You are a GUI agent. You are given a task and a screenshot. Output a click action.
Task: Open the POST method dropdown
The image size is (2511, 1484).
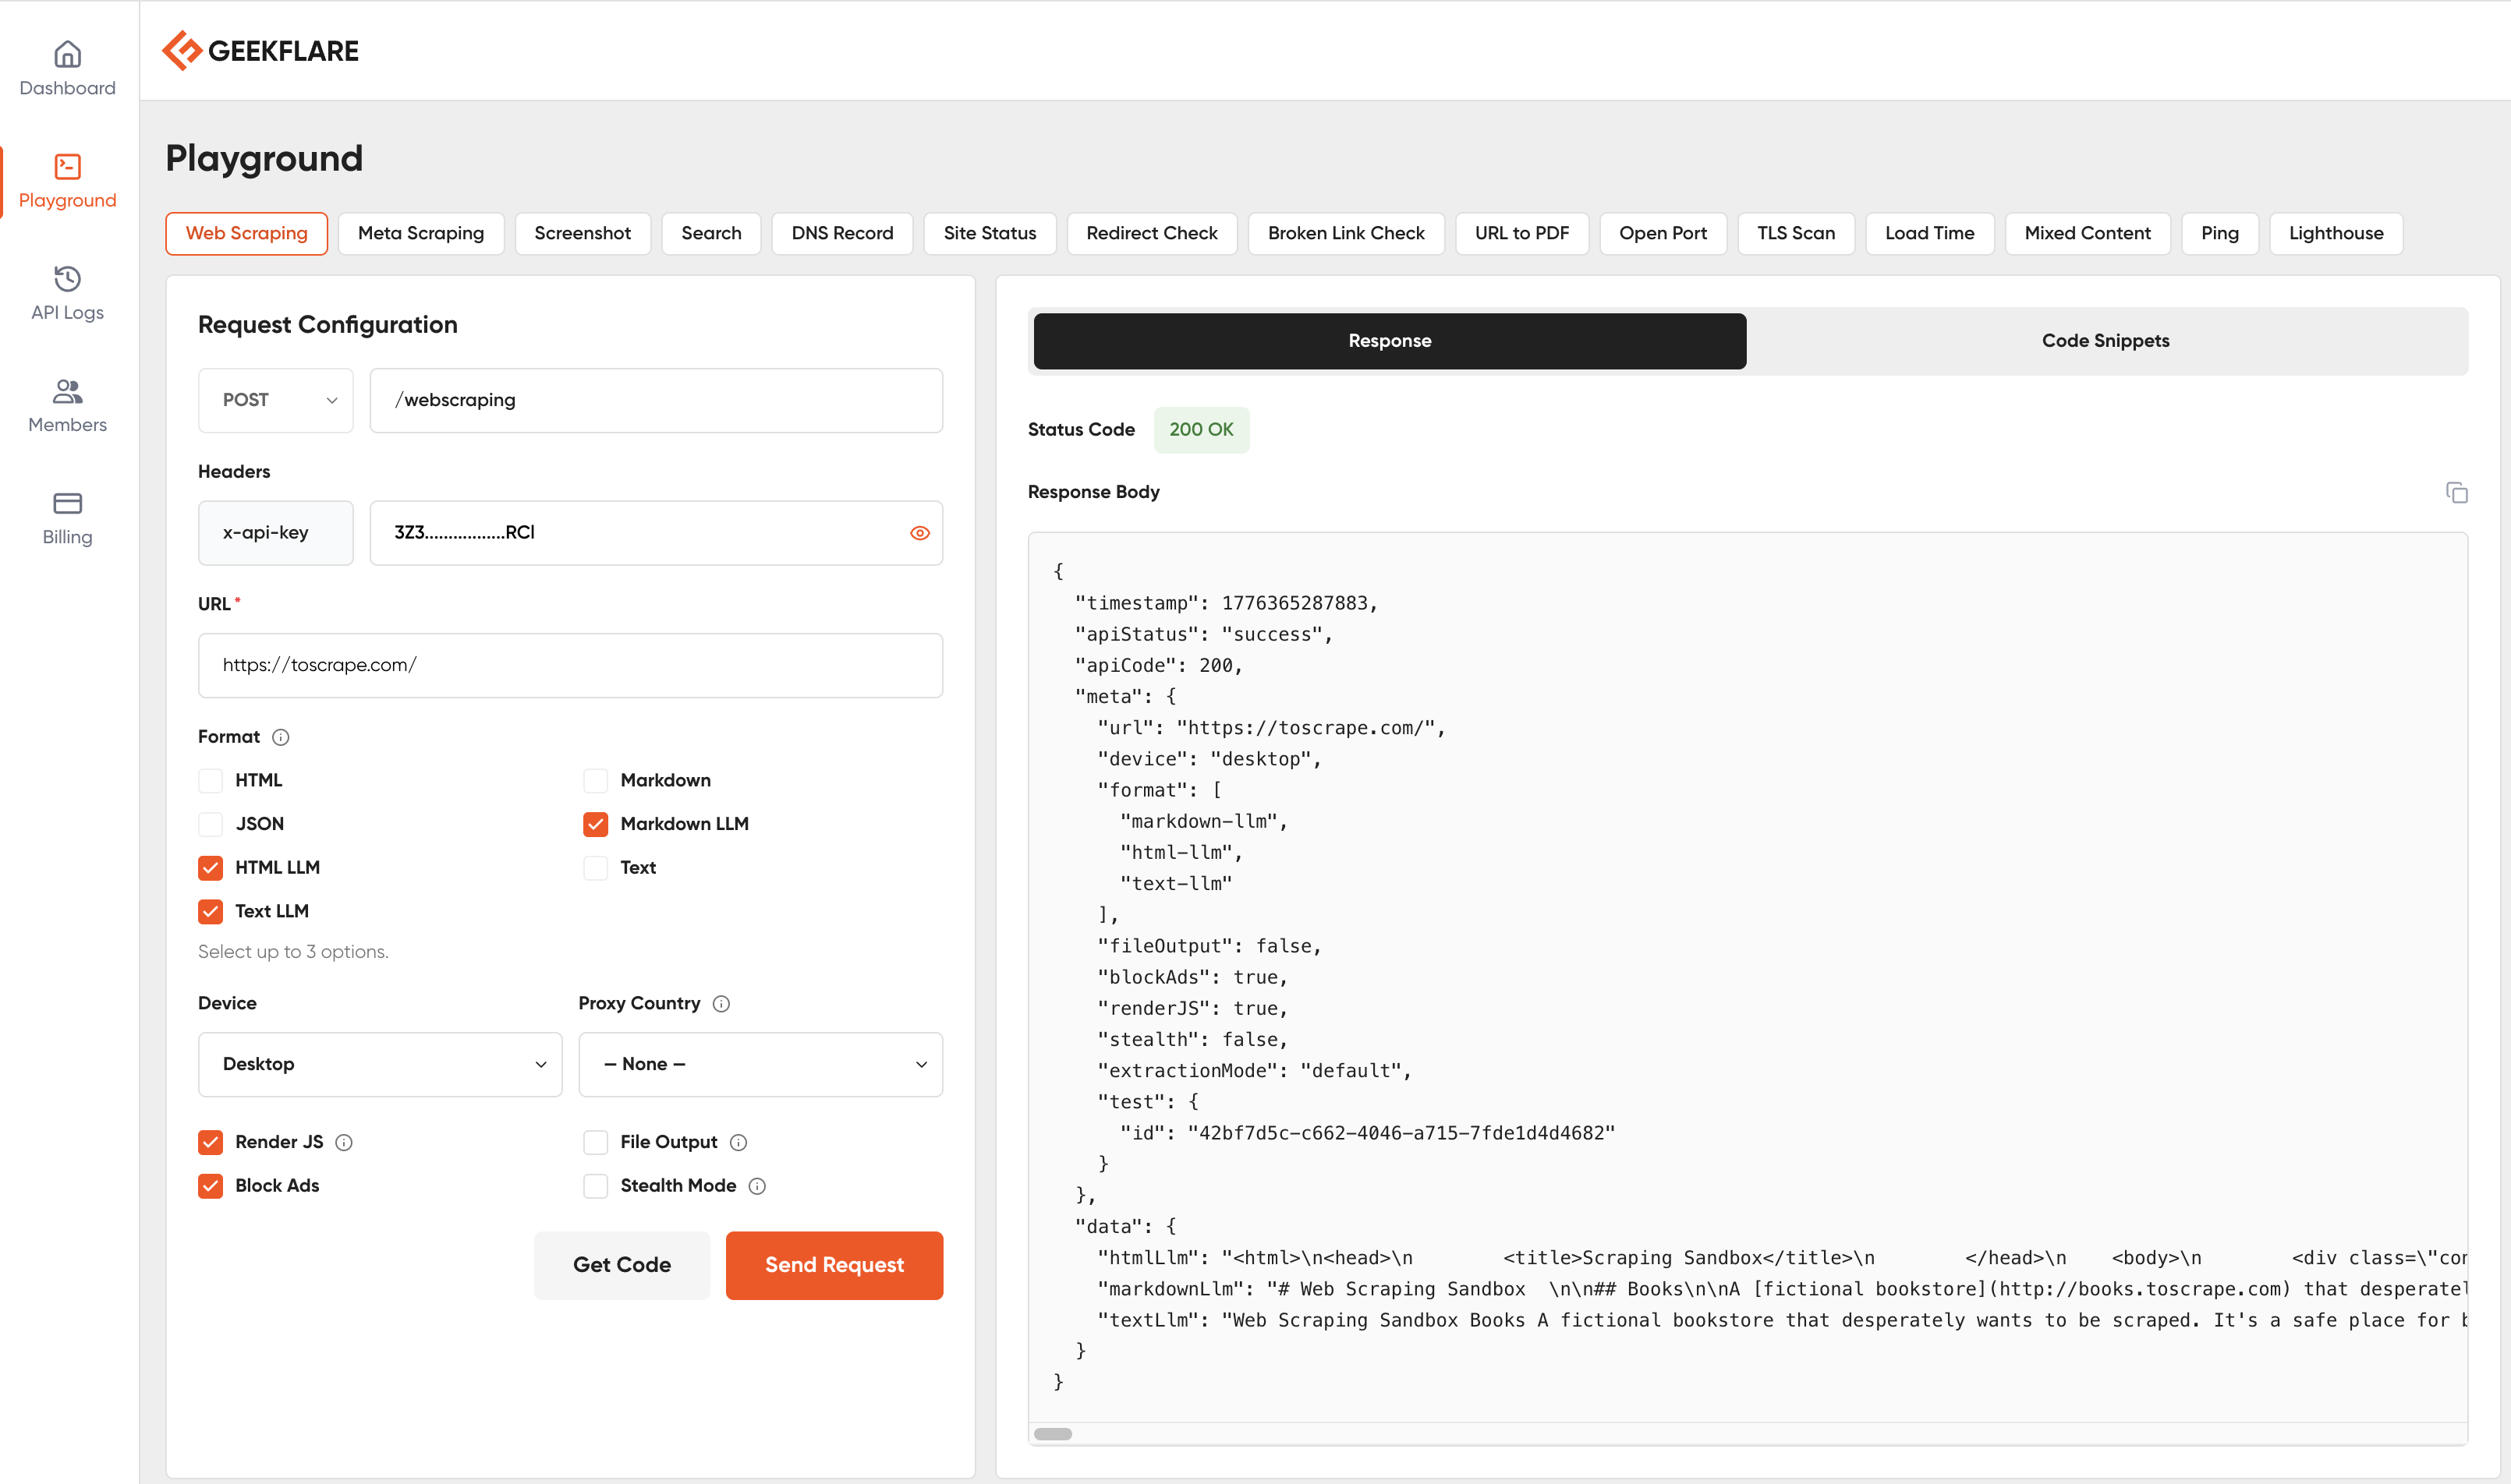click(x=275, y=400)
